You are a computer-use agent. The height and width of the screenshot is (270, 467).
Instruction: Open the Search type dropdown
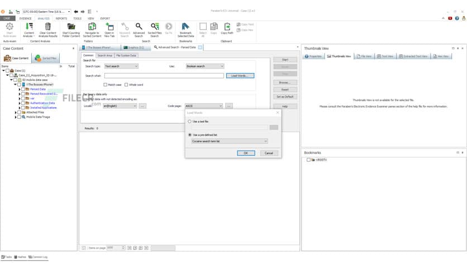pos(121,66)
